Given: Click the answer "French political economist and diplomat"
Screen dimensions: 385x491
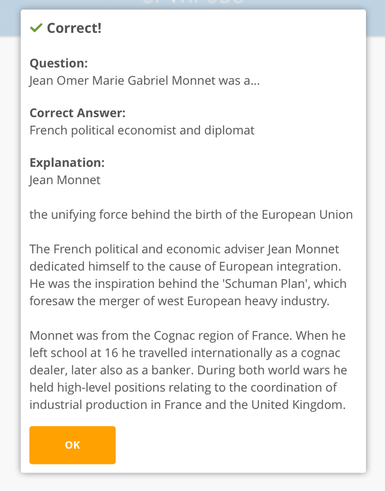Looking at the screenshot, I should pos(142,130).
